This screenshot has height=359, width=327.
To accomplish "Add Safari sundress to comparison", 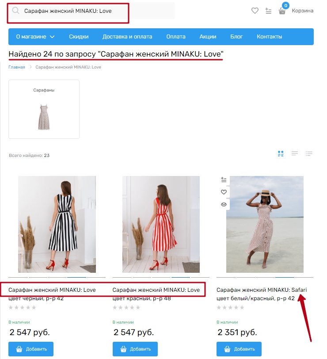I will click(224, 179).
